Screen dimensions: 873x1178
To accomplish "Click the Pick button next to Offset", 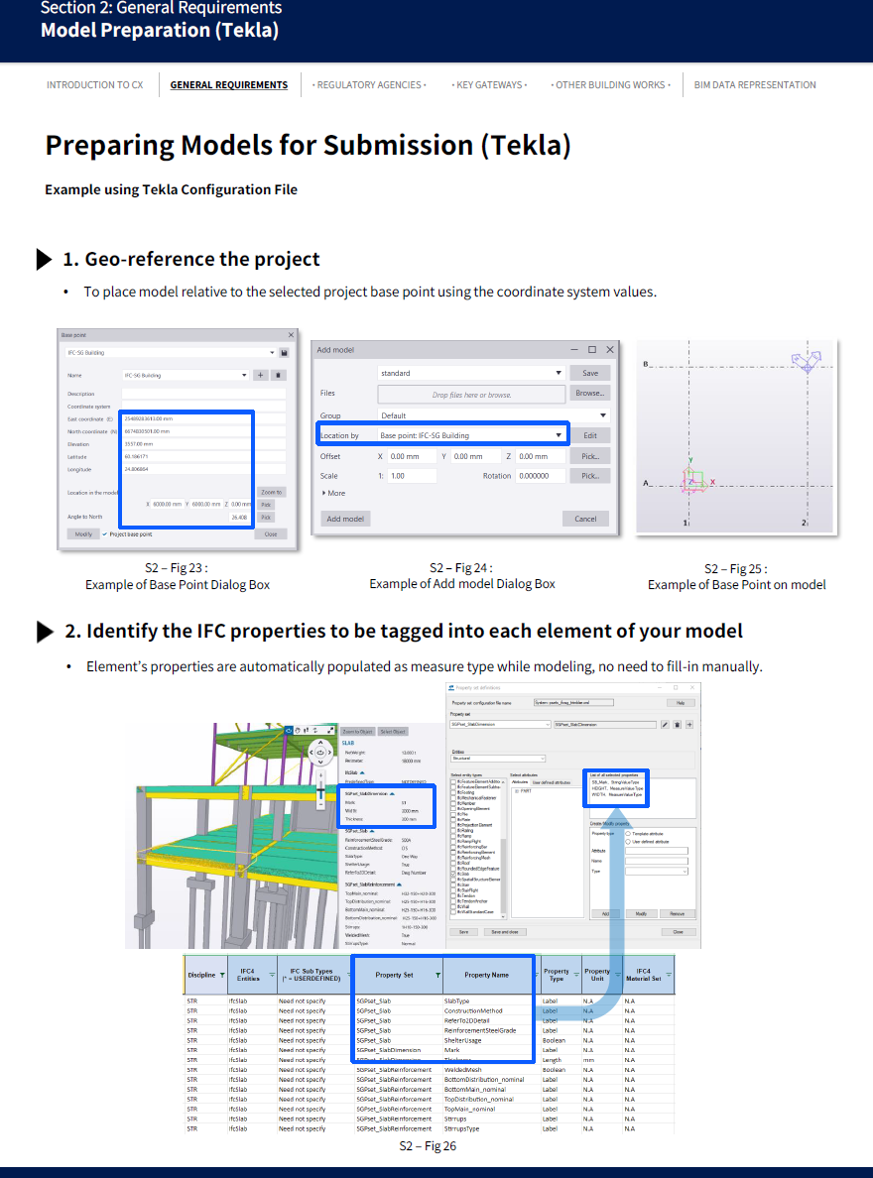I will (590, 456).
